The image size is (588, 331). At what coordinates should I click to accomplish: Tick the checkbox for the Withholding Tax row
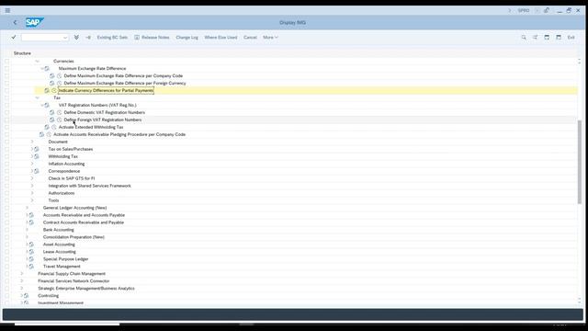6,156
